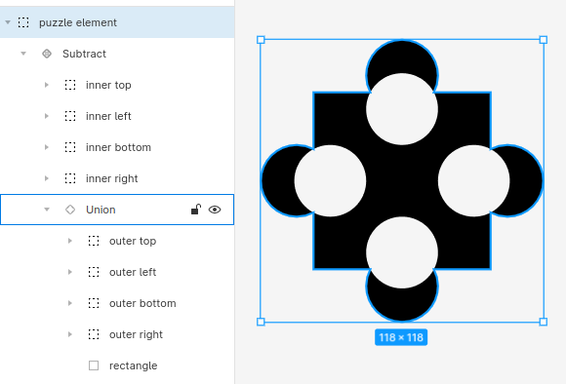This screenshot has height=384, width=566.
Task: Click the Subtract boolean operation icon
Action: [47, 54]
